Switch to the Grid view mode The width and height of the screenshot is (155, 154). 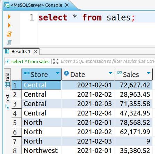7,79
